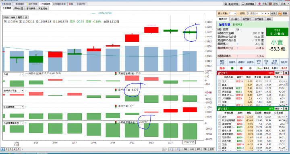Click legend icon beside 多空力道 107
Viewport: 290px width, 154px height.
[116, 106]
